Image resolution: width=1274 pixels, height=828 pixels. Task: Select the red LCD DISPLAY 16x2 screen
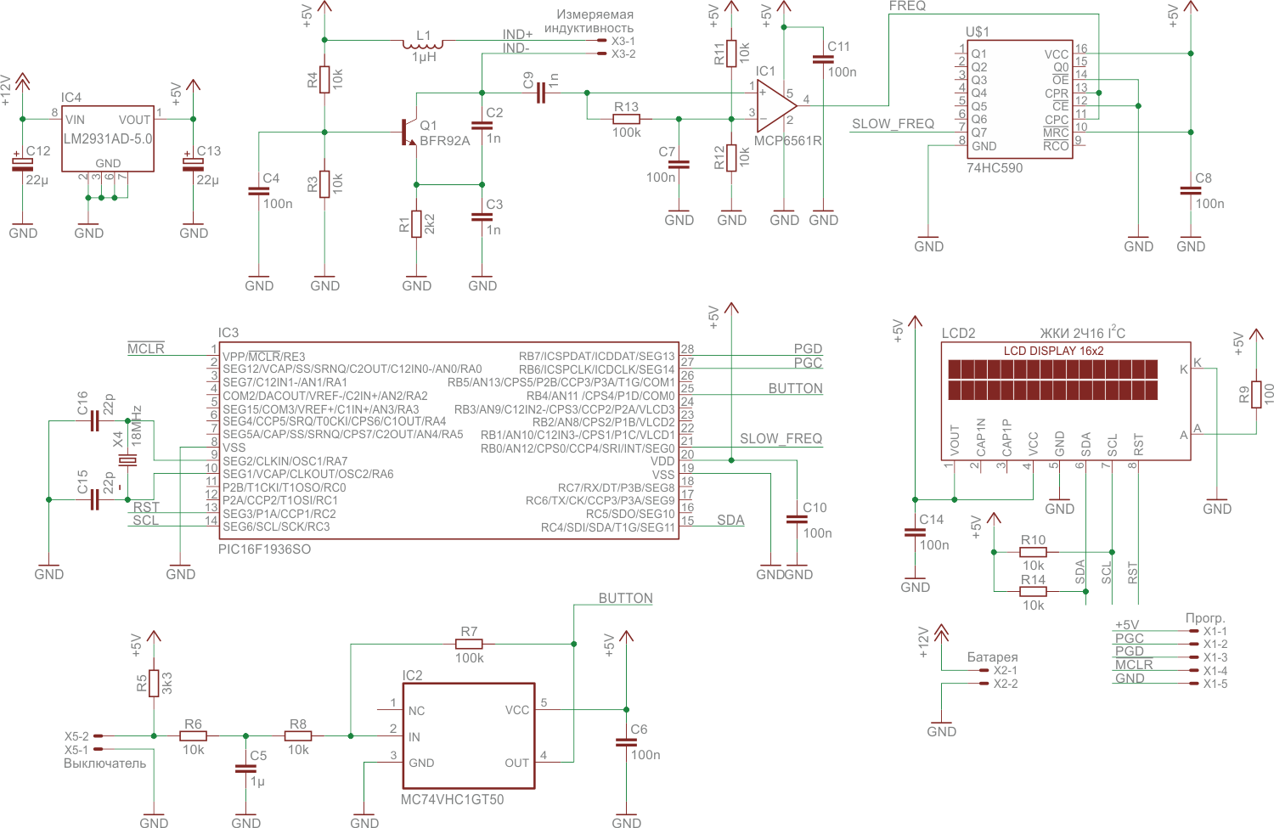pyautogui.click(x=1053, y=380)
